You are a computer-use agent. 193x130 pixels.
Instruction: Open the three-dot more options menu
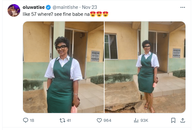tap(183, 7)
